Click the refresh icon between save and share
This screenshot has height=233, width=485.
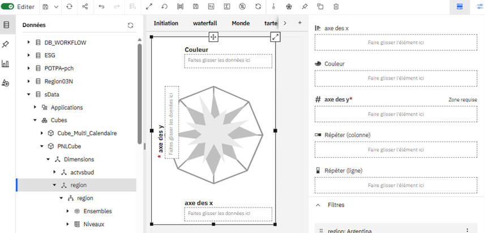point(69,7)
